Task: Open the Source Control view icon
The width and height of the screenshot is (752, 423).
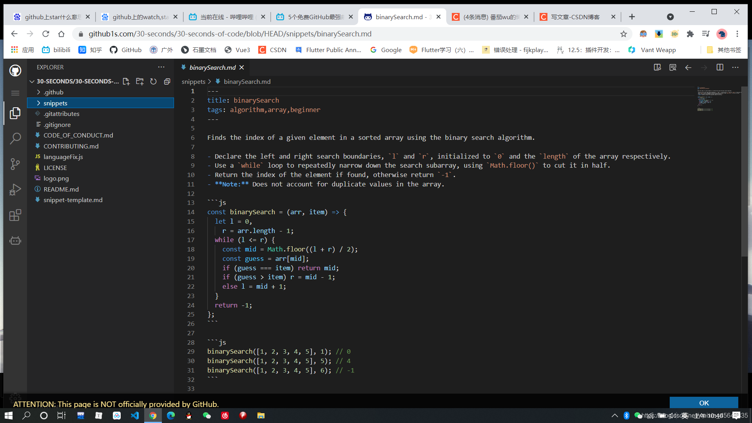Action: (15, 164)
